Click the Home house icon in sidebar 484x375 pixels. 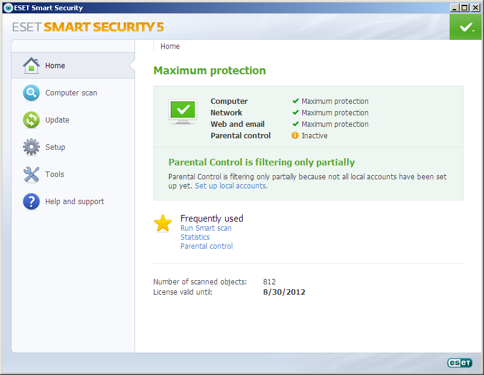31,65
